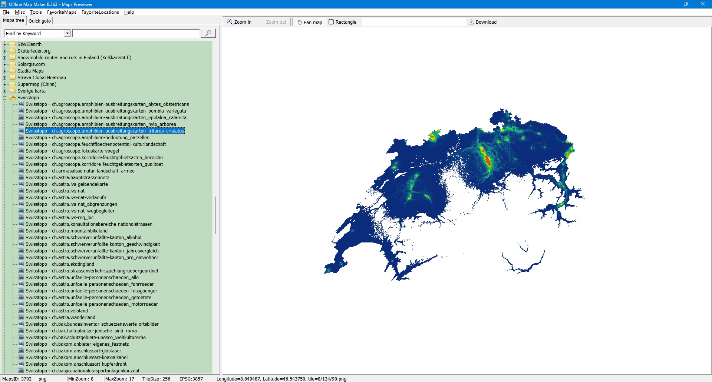
Task: Click the Swisstopo open folder icon
Action: point(13,98)
